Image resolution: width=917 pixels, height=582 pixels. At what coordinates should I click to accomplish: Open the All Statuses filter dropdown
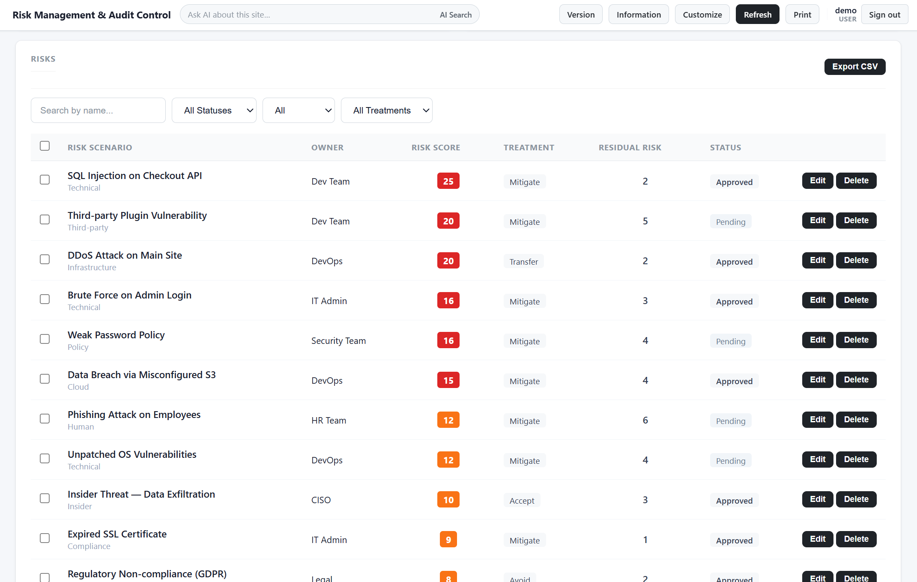click(214, 110)
